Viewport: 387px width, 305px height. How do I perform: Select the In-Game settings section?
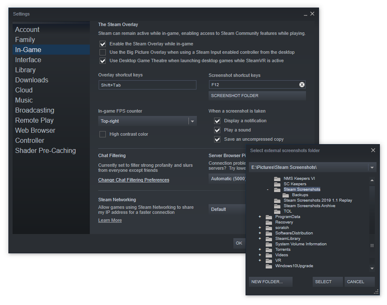(x=51, y=50)
